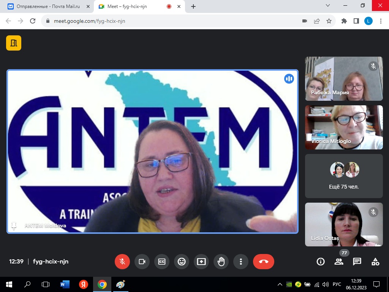Open Paint from the taskbar
Image resolution: width=389 pixels, height=292 pixels.
[x=120, y=284]
